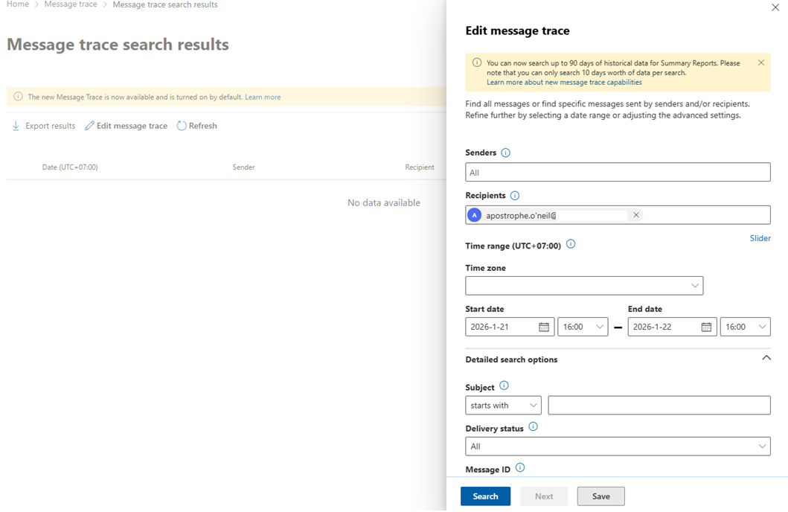
Task: Click info icon in the new Message Trace banner
Action: 18,97
